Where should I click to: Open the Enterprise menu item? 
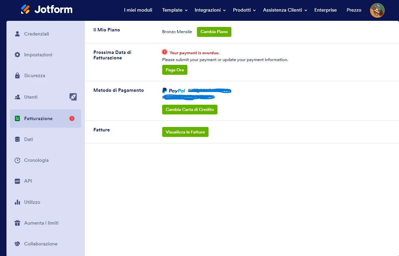tap(325, 10)
